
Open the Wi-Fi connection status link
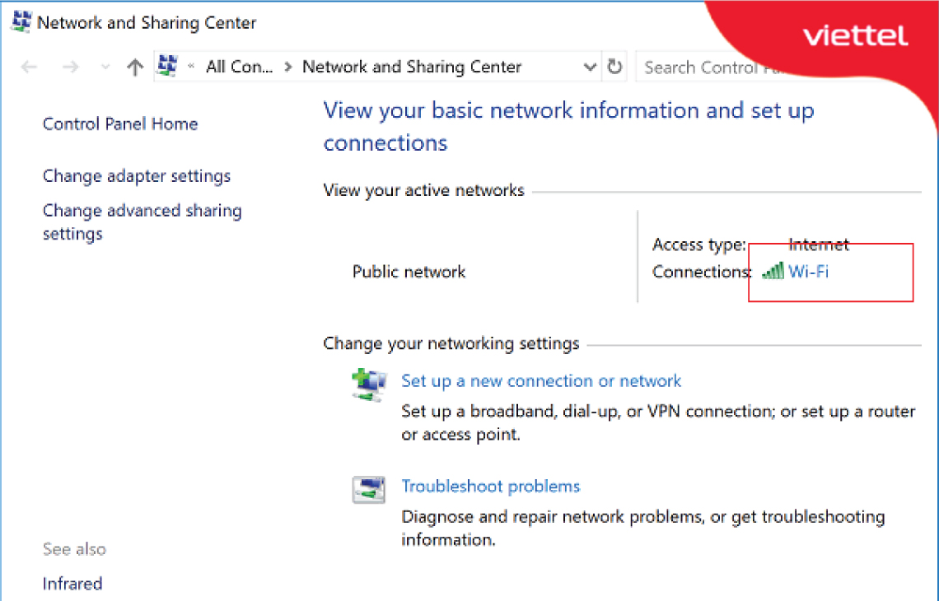(808, 271)
